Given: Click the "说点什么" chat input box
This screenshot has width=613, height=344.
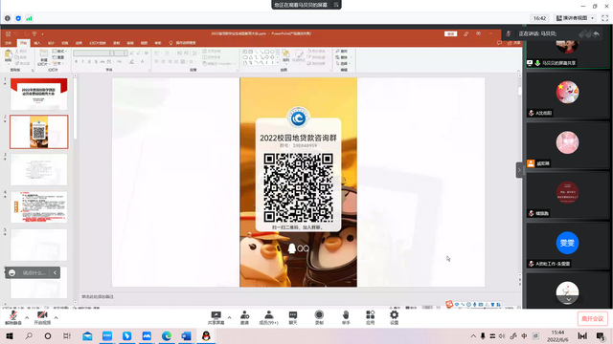Looking at the screenshot, I should [34, 272].
